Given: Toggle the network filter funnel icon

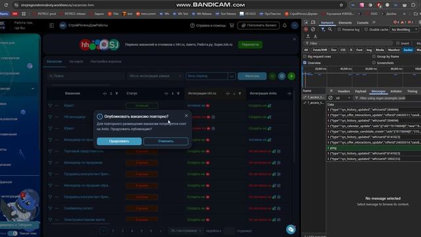Looking at the screenshot, I should 323,29.
